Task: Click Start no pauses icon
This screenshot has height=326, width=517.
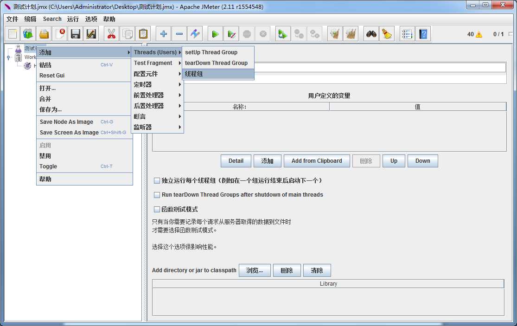Action: coord(231,34)
